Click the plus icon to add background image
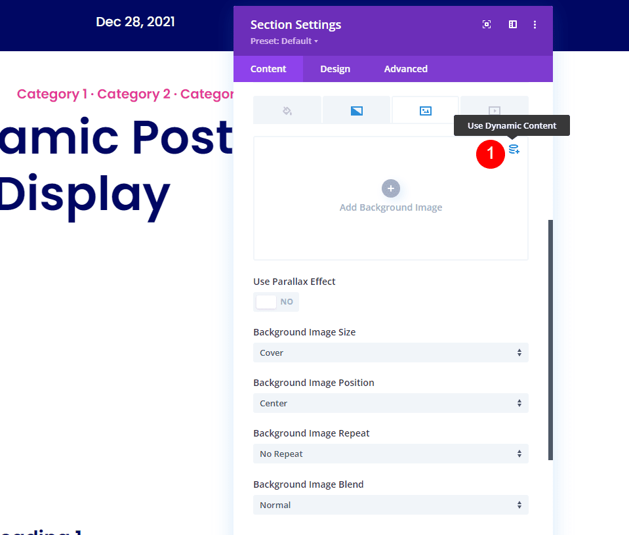Viewport: 629px width, 535px height. tap(391, 188)
